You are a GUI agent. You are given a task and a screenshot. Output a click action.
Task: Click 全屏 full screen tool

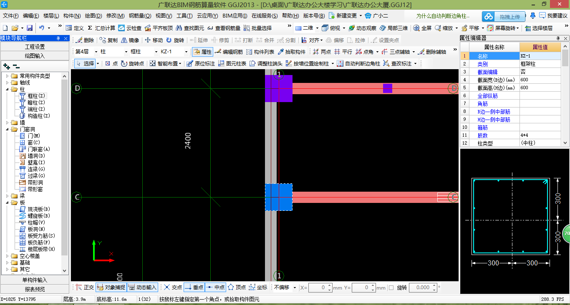(x=422, y=28)
